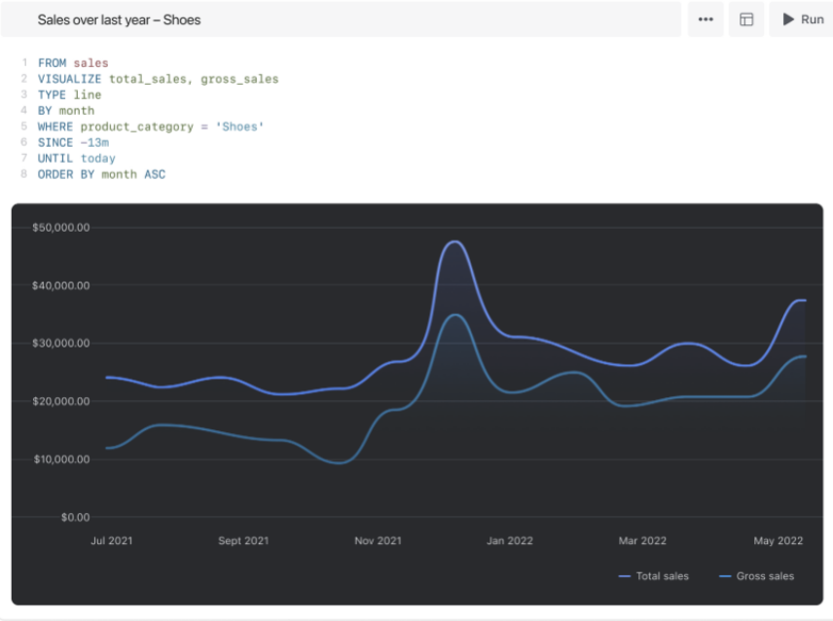The height and width of the screenshot is (621, 833).
Task: Click the today keyword on the UNTIL line
Action: point(98,158)
